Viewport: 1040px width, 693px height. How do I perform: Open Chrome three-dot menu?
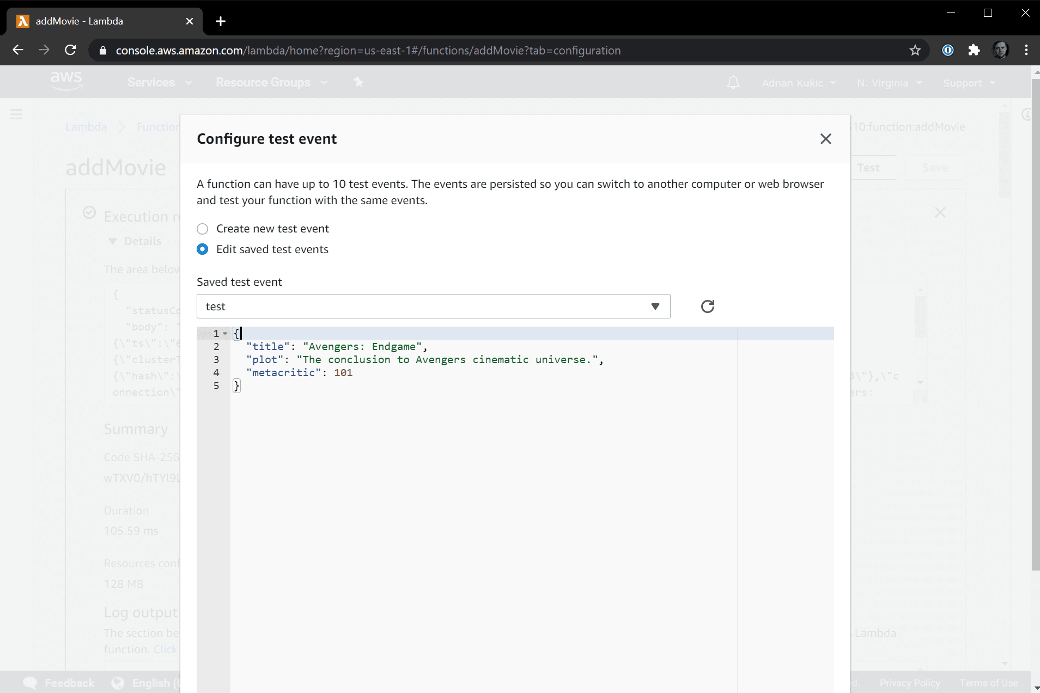pyautogui.click(x=1026, y=50)
